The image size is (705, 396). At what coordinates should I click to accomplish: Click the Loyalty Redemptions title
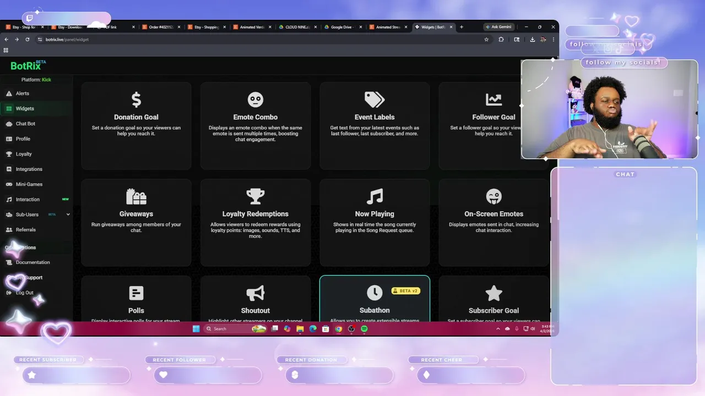[x=256, y=214]
